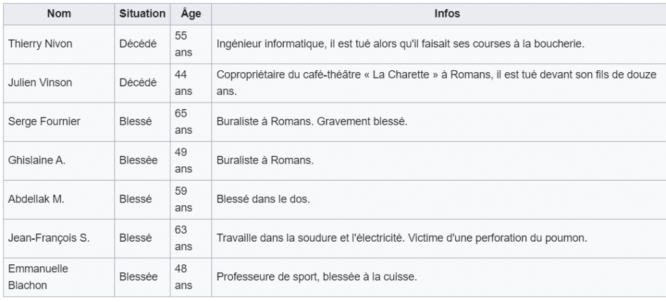The image size is (666, 302).
Task: Click the Serge Fournier name cell
Action: click(59, 121)
